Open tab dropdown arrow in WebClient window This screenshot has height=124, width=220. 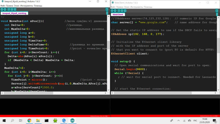click(217, 14)
